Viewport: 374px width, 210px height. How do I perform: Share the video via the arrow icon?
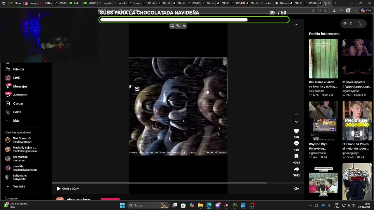pyautogui.click(x=296, y=169)
